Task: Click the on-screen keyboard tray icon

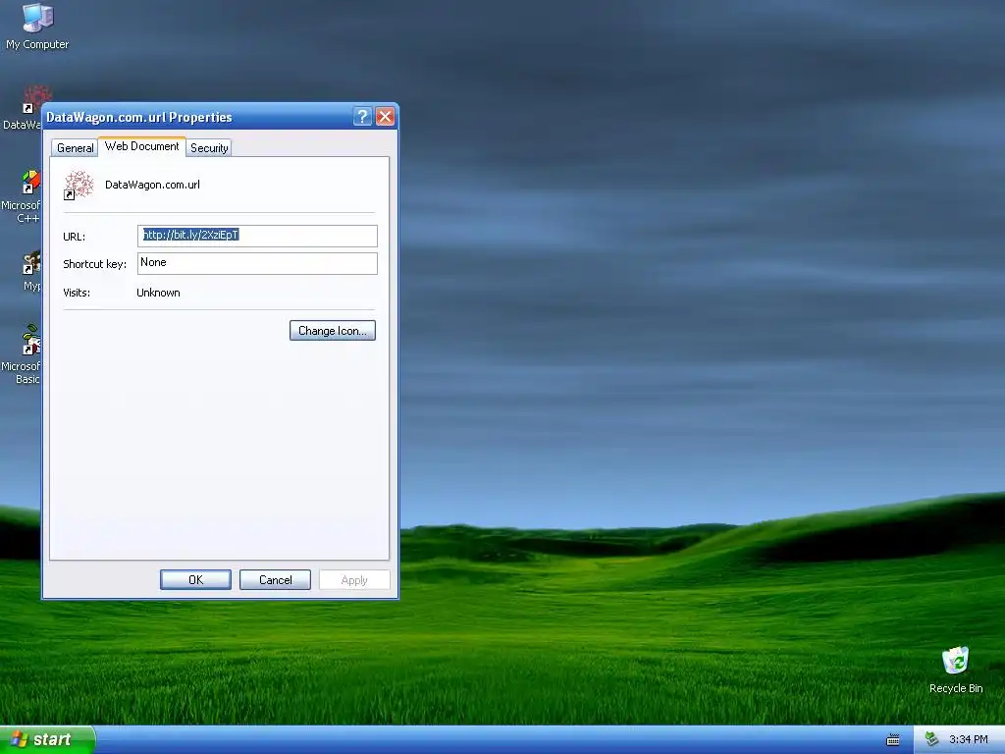Action: tap(892, 740)
